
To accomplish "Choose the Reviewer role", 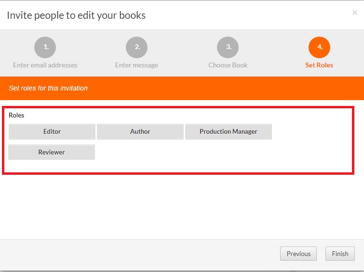I will point(52,152).
